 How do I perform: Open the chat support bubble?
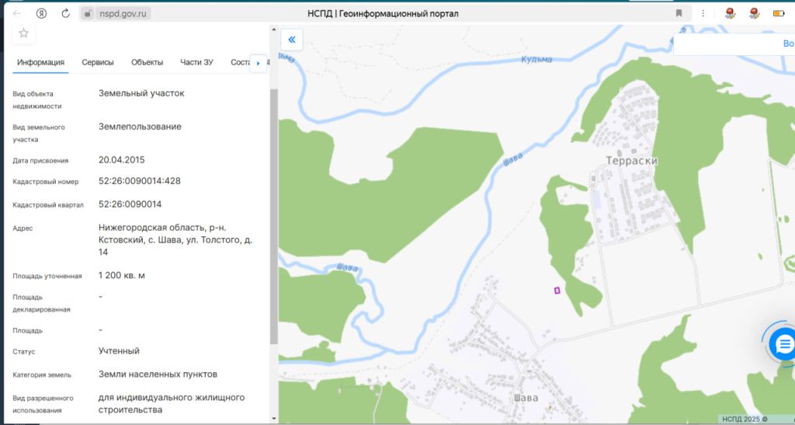coord(783,343)
